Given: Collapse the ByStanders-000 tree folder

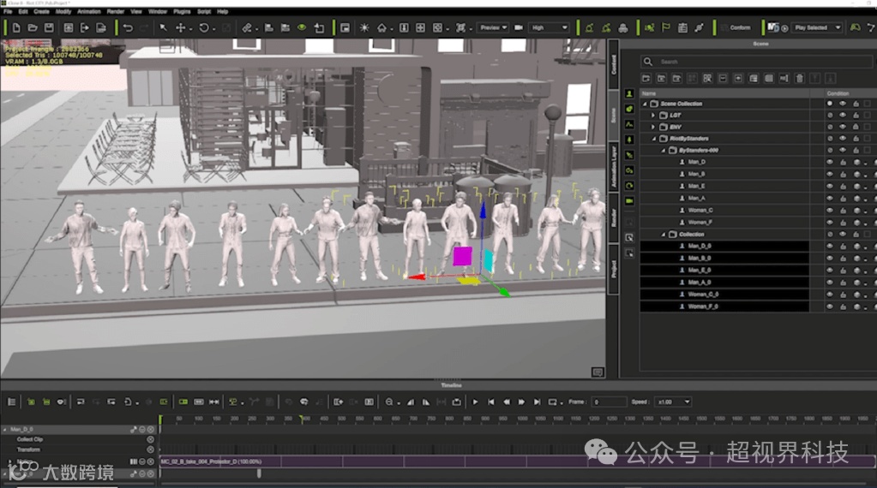Looking at the screenshot, I should (663, 150).
